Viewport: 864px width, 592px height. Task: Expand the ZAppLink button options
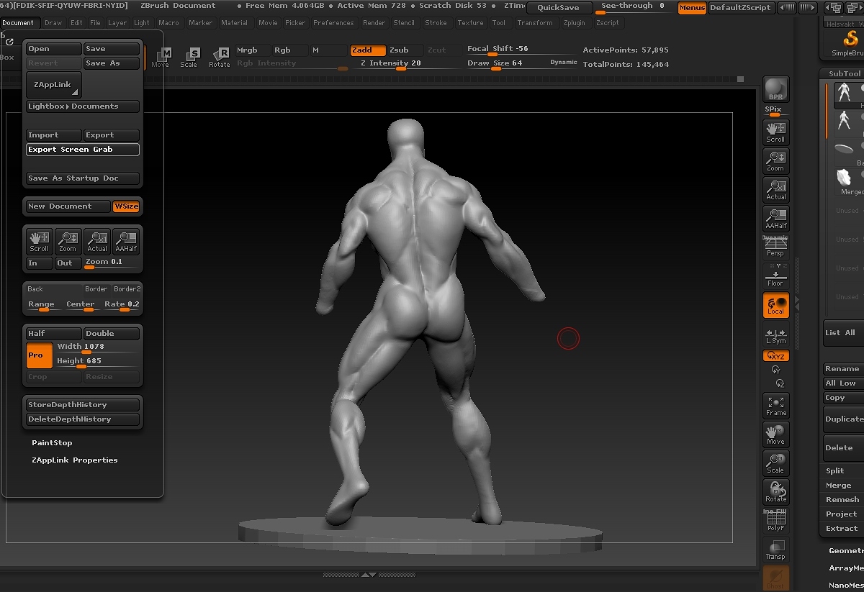tap(75, 94)
